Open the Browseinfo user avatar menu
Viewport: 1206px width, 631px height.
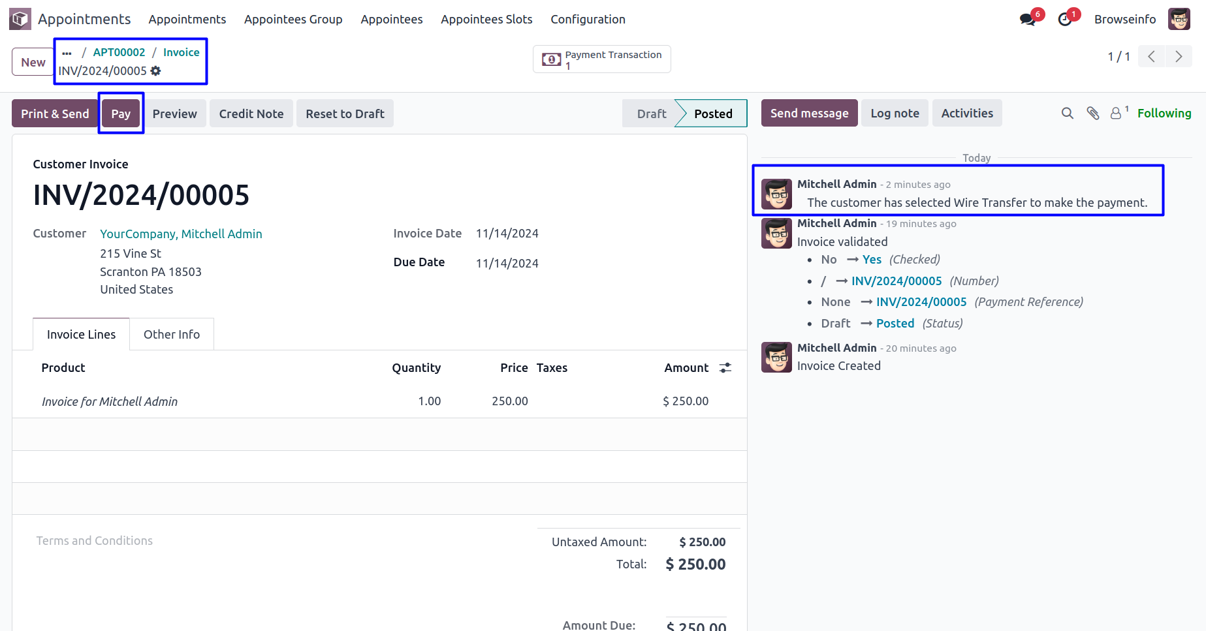[1179, 20]
